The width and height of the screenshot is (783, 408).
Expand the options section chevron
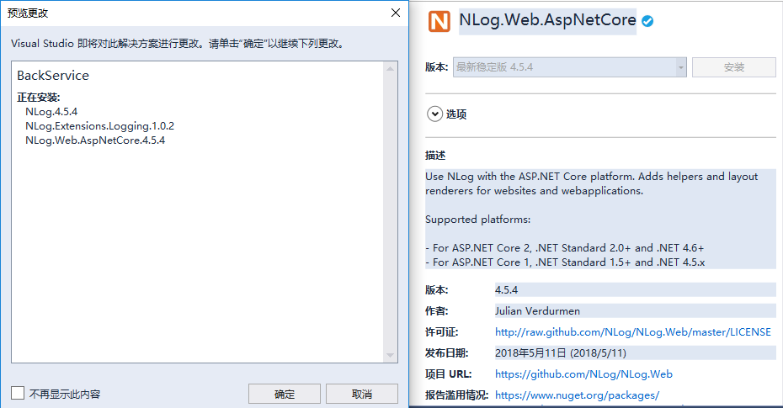tap(435, 114)
